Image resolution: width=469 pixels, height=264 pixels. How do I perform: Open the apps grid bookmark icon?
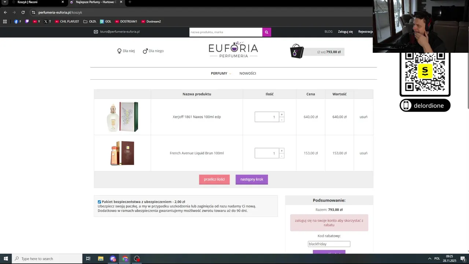click(x=5, y=22)
